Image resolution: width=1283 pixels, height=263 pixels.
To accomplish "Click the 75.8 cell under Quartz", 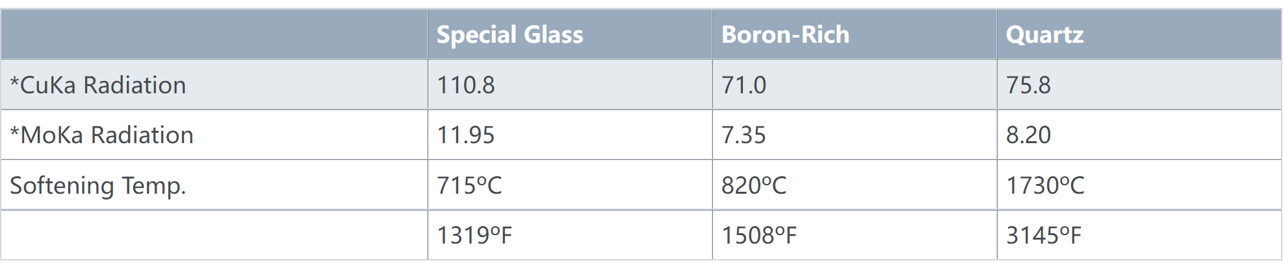I will click(x=1139, y=85).
